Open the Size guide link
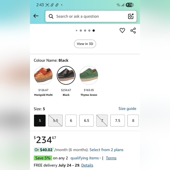The height and width of the screenshot is (170, 170). pos(127,108)
